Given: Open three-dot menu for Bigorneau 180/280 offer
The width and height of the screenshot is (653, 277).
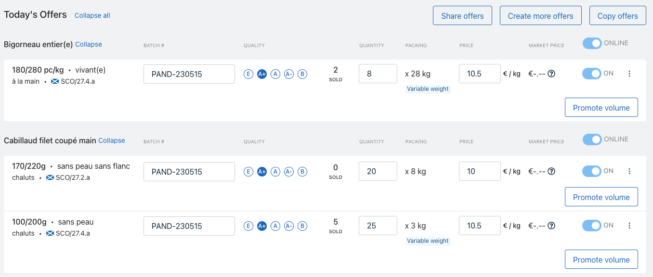Looking at the screenshot, I should click(629, 74).
